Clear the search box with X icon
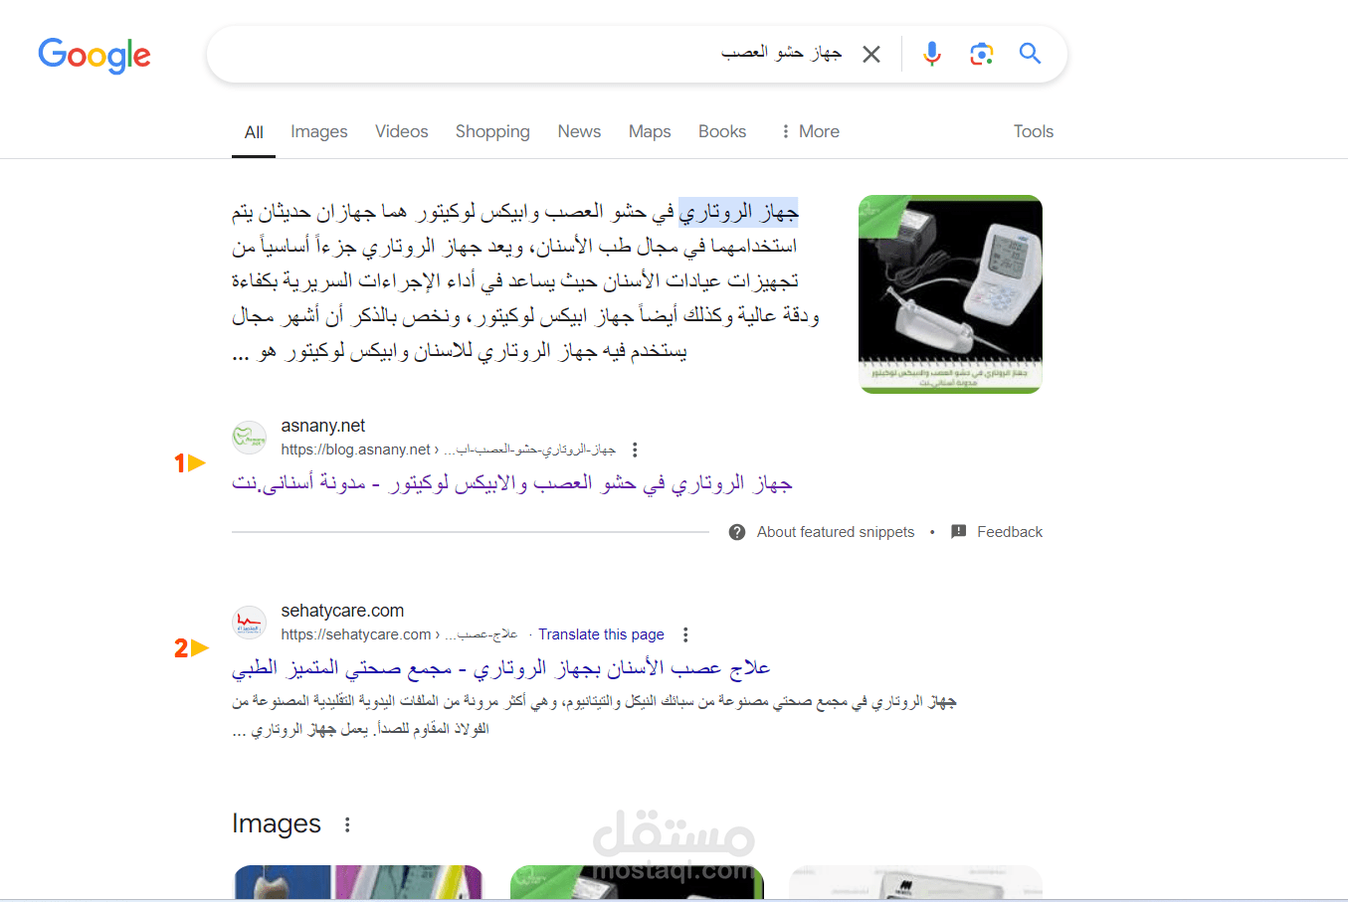 (871, 54)
